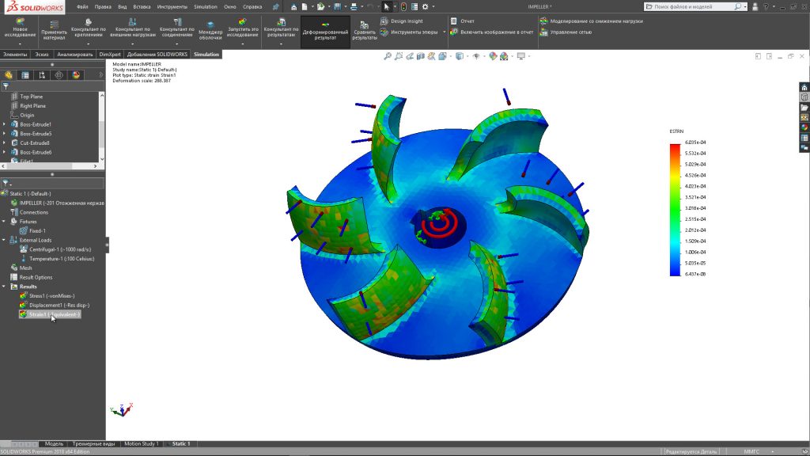Click the rebuild traffic light icon

point(403,6)
